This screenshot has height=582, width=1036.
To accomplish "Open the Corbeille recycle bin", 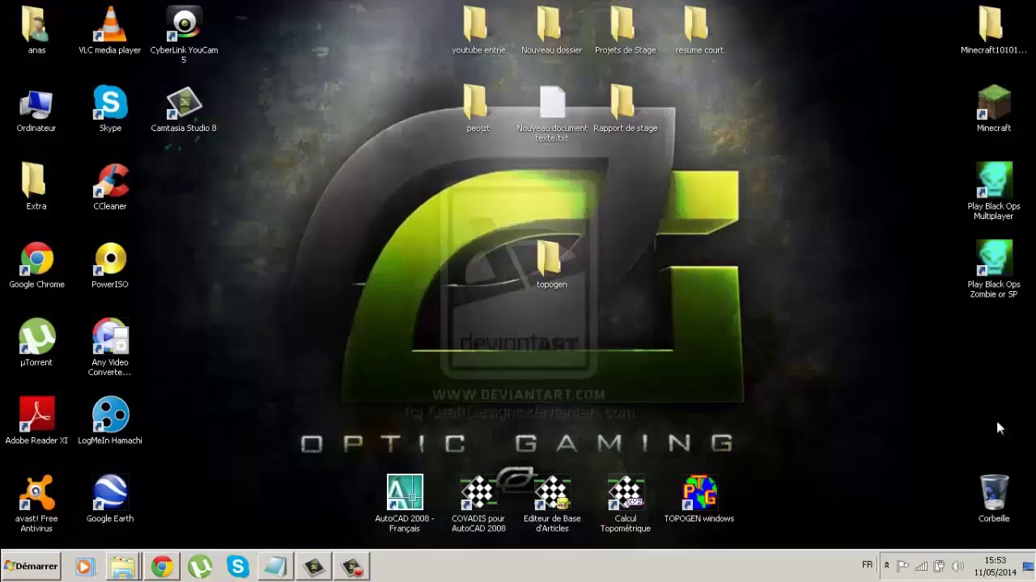I will [x=994, y=500].
